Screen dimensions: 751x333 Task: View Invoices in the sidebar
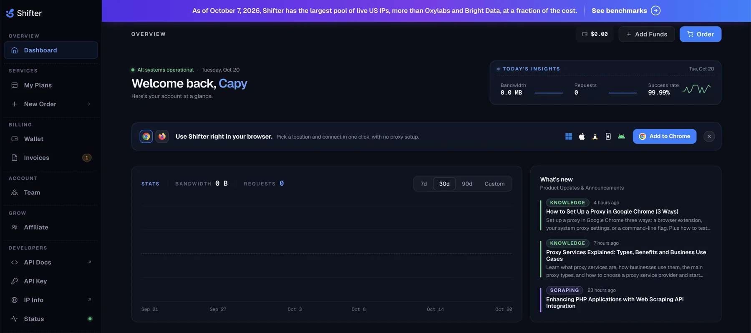(x=51, y=158)
